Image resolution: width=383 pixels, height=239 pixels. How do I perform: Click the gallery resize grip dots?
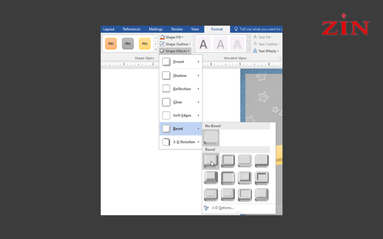click(238, 212)
